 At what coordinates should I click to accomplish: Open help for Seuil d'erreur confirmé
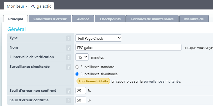(69, 100)
